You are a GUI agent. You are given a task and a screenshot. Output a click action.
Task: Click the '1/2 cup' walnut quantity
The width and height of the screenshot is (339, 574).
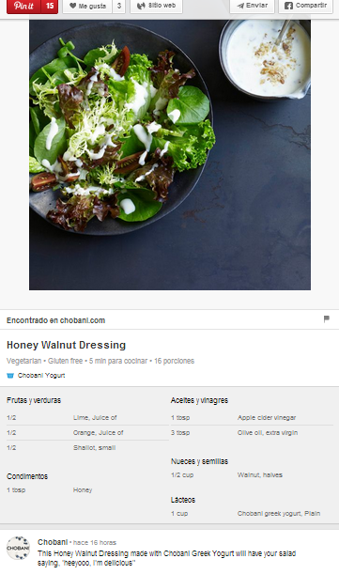(x=182, y=474)
